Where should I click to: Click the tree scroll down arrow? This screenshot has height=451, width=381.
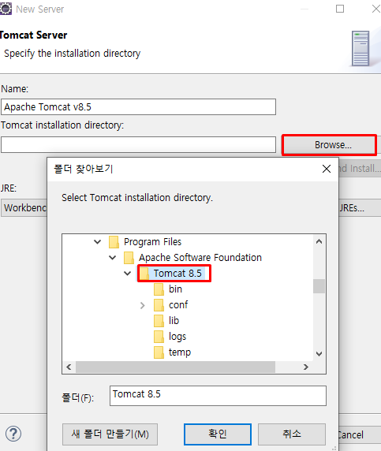point(319,354)
